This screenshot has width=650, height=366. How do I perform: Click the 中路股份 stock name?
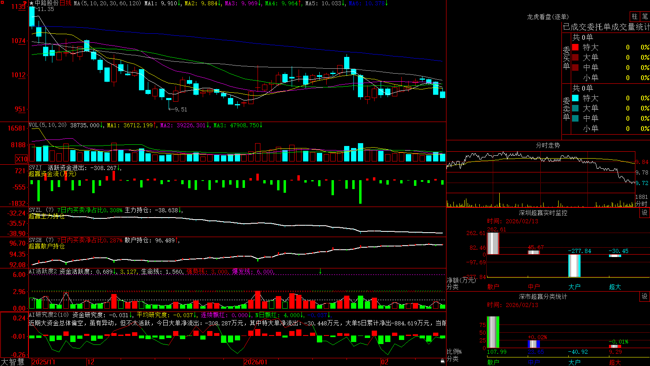[x=47, y=3]
